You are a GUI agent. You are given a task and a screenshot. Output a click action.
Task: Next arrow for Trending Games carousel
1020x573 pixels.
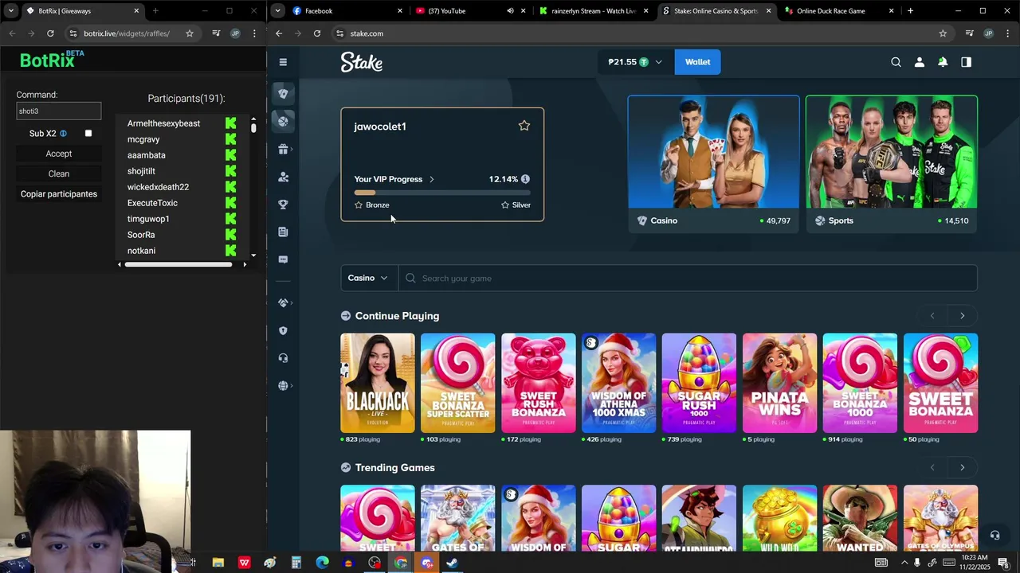pos(962,467)
